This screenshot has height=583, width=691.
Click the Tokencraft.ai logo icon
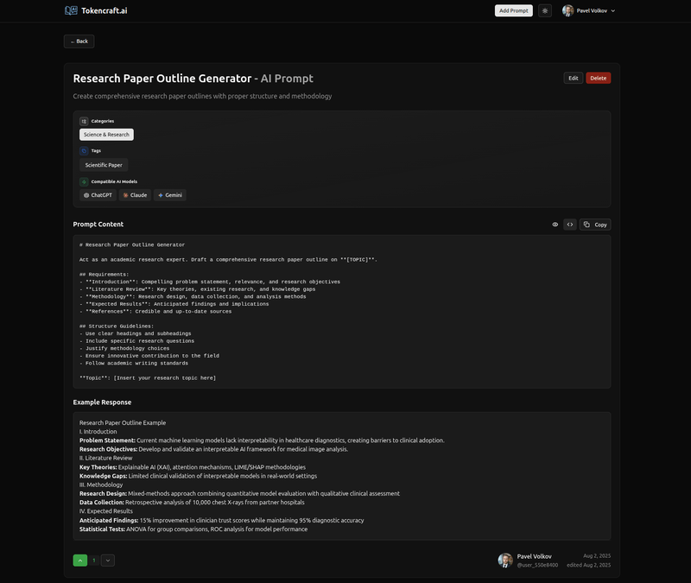tap(71, 10)
